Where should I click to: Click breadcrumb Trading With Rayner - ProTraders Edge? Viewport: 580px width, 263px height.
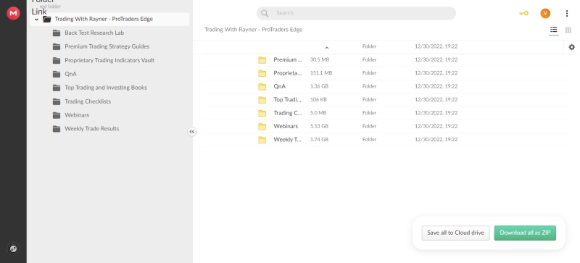pyautogui.click(x=253, y=30)
